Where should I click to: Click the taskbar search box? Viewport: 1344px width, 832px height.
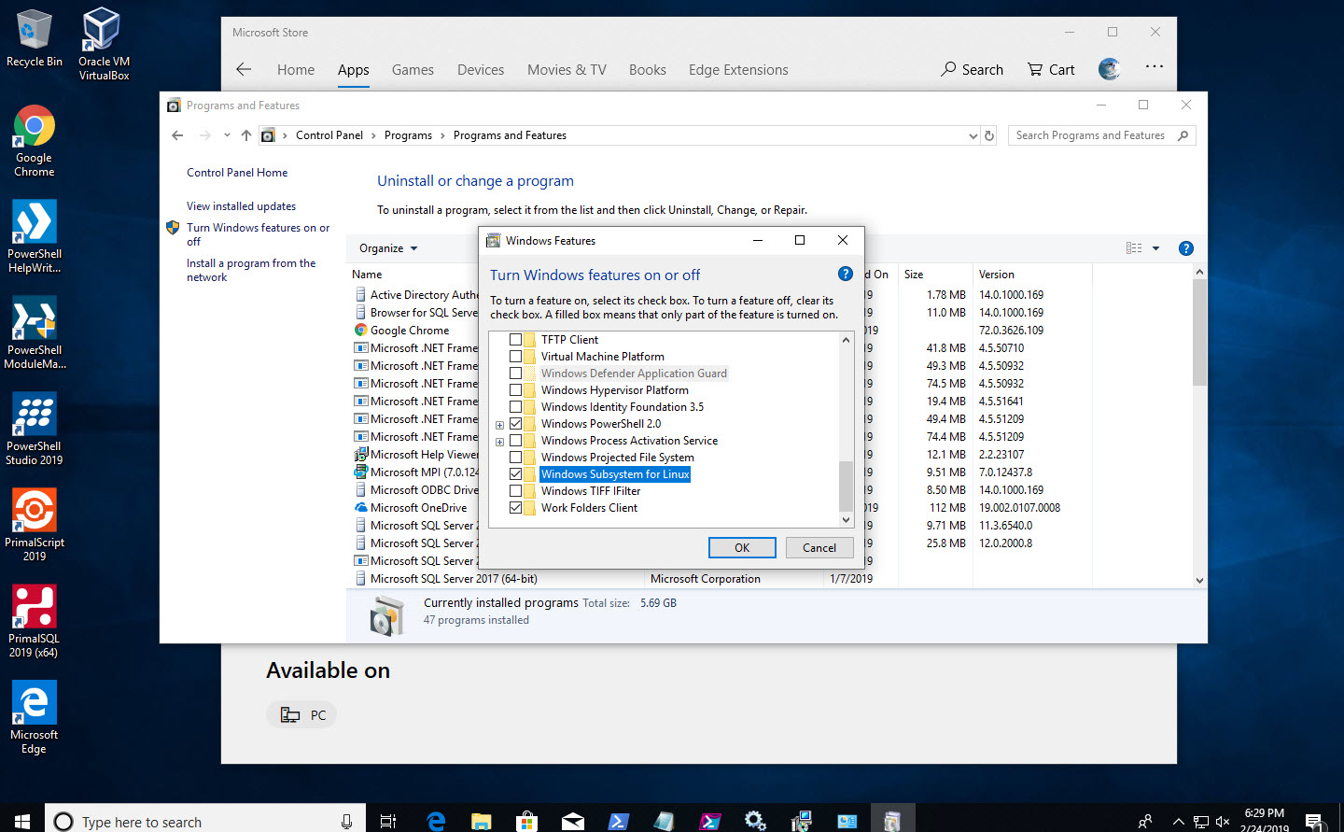coord(205,821)
